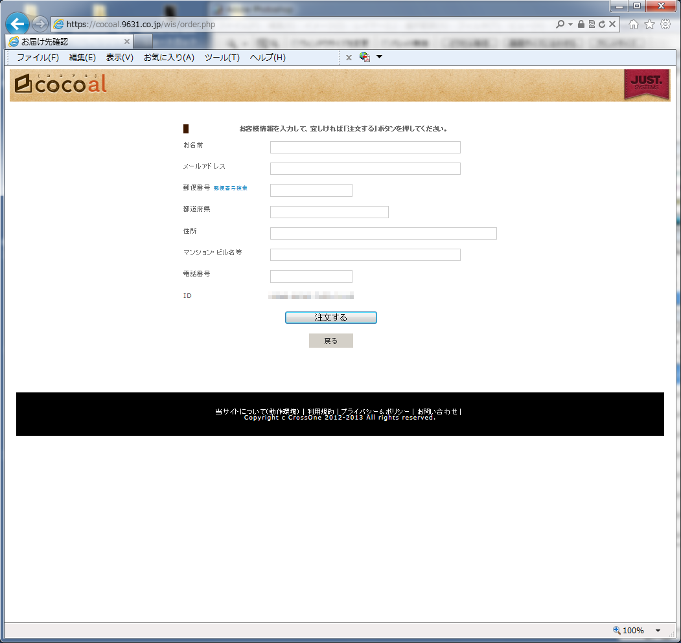Open the ファイル(F) menu

click(x=38, y=58)
